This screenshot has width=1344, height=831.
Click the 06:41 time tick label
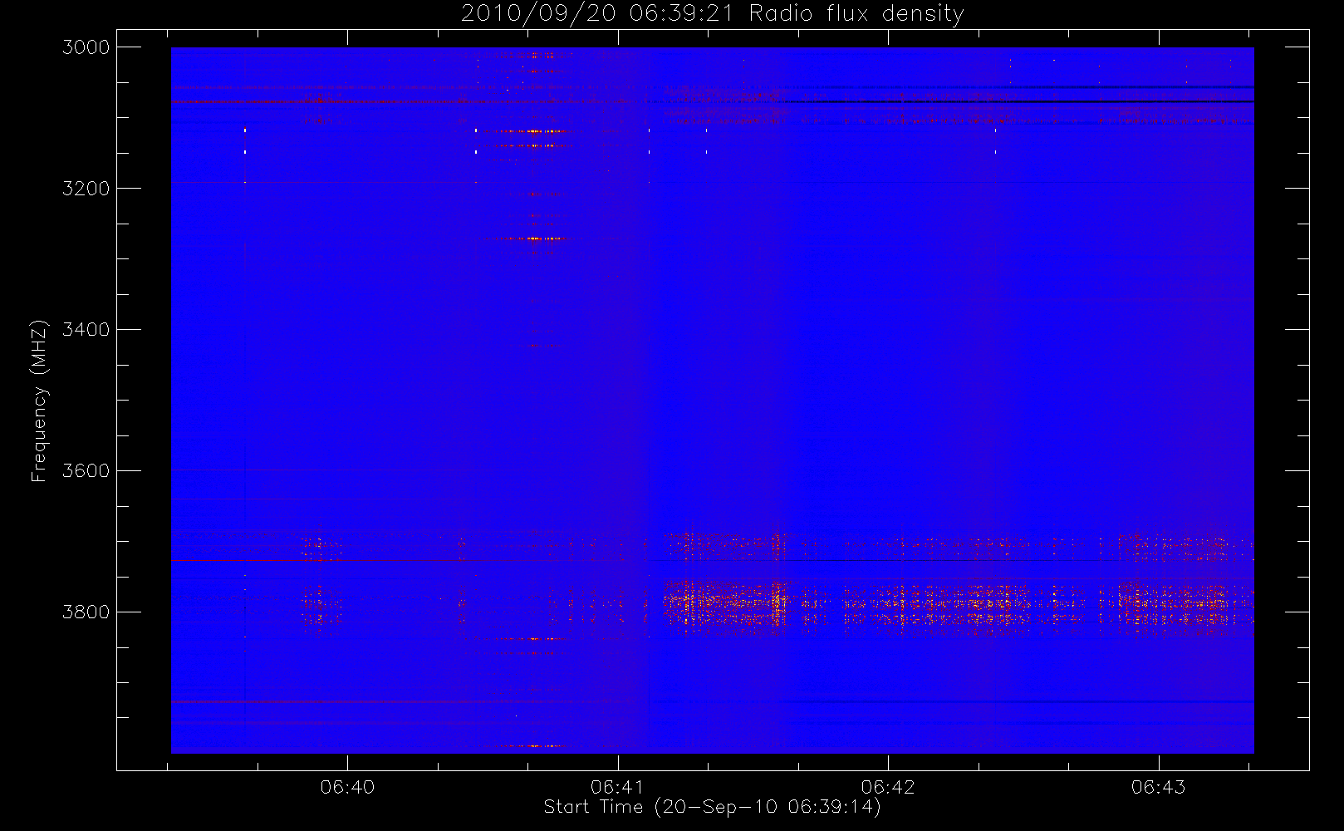pos(618,787)
